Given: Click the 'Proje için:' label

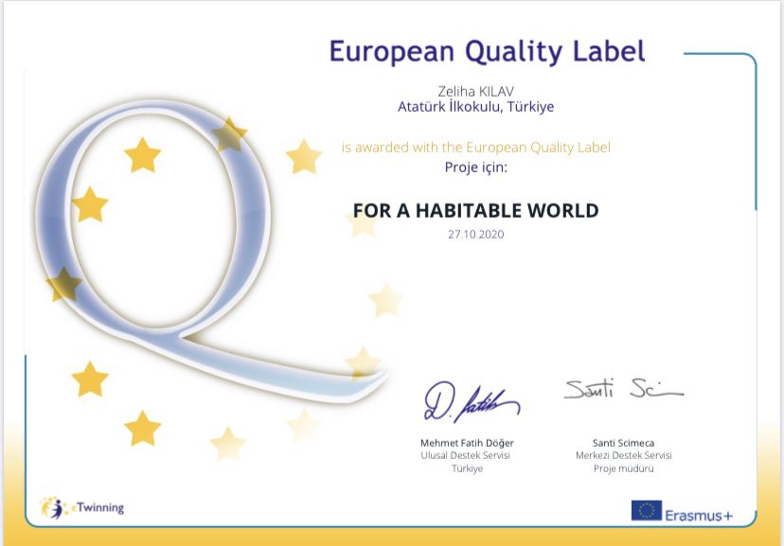Looking at the screenshot, I should click(x=476, y=167).
